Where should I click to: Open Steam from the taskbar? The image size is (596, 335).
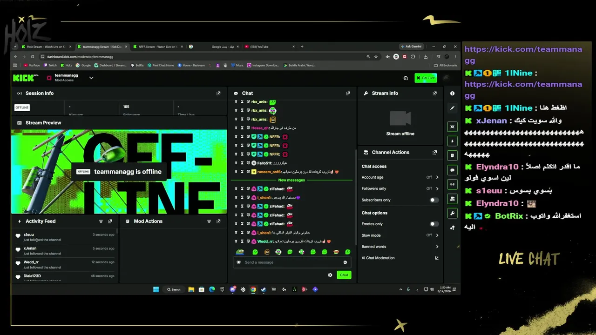263,289
